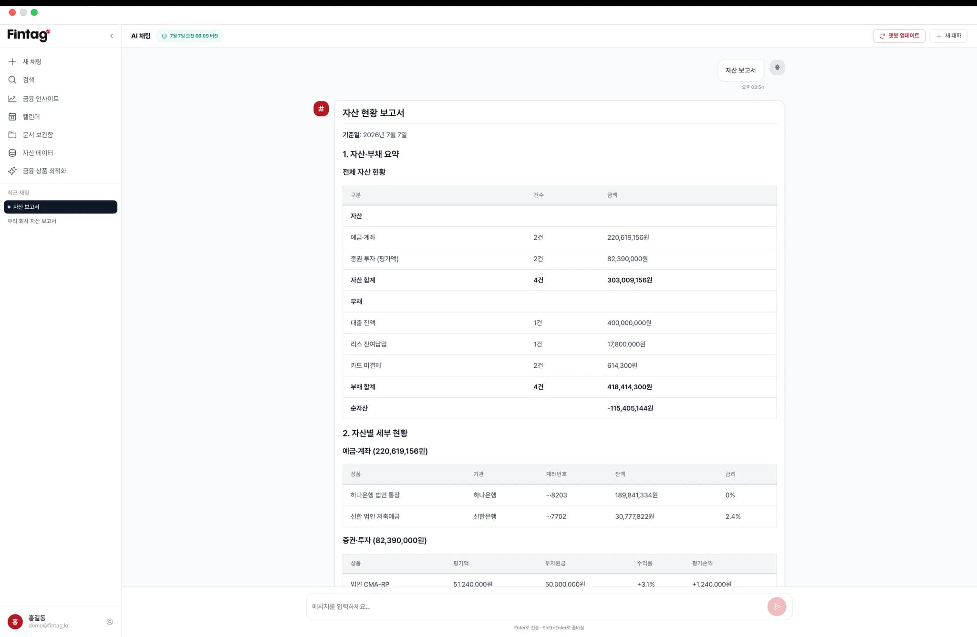Click the 증권·투자 (평가액) row label
This screenshot has height=637, width=977.
point(374,259)
